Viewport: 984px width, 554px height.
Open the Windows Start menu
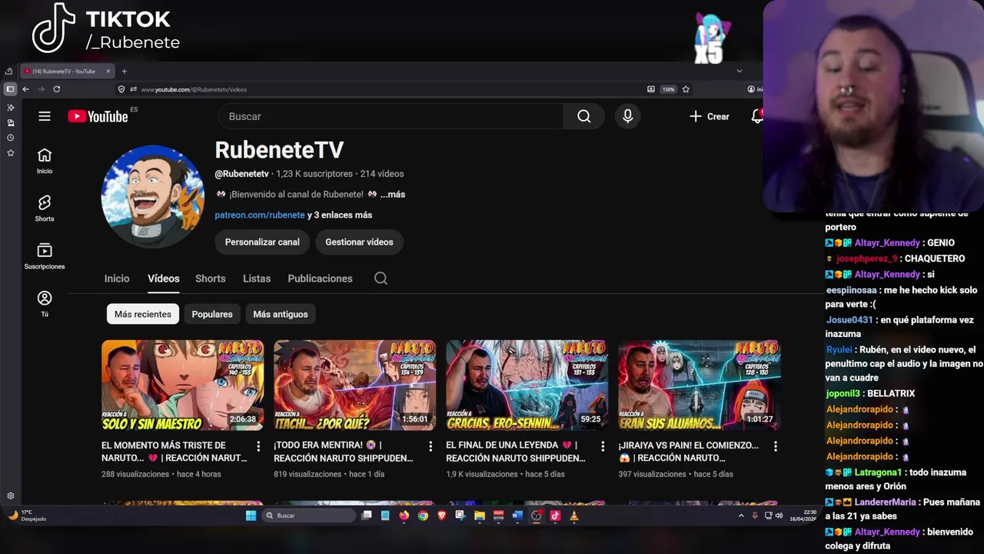pos(251,516)
